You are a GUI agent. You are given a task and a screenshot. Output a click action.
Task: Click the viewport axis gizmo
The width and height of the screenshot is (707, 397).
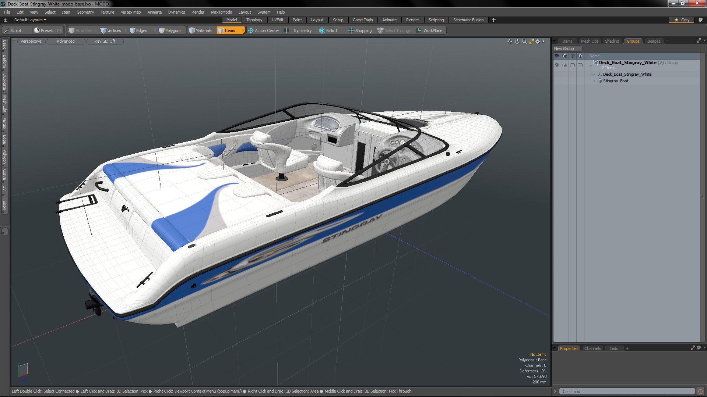coord(22,371)
